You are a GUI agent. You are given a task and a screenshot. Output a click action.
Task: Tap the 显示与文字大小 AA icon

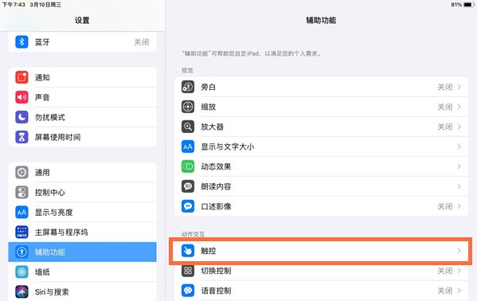pos(188,147)
